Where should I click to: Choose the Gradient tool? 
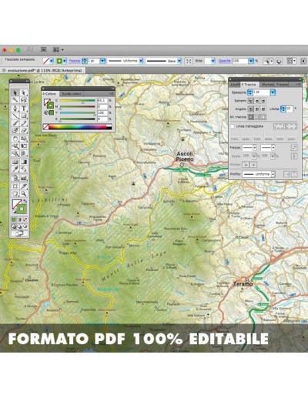[24, 162]
